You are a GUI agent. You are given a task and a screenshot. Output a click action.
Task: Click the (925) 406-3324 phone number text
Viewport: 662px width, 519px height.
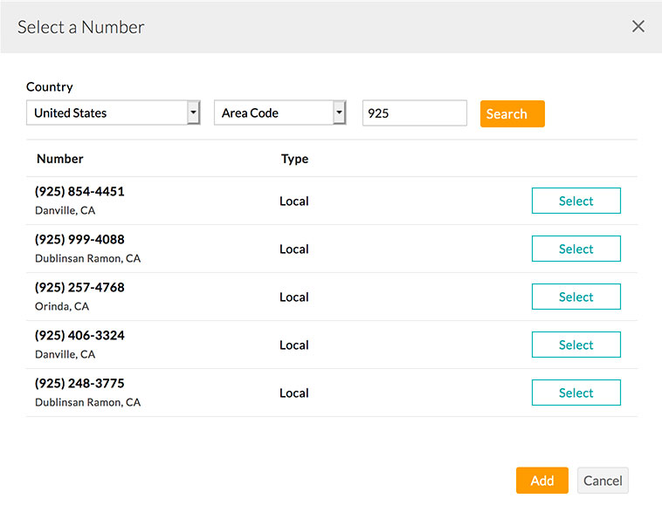[79, 336]
